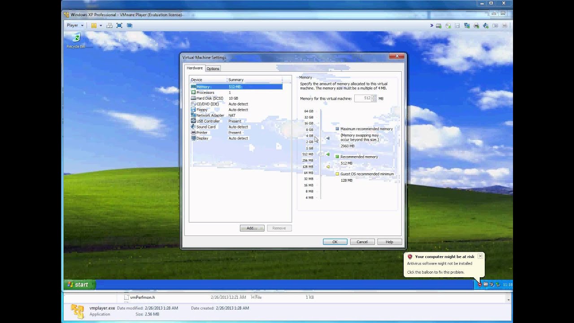Click the Cancel button
The height and width of the screenshot is (323, 574).
coord(362,242)
